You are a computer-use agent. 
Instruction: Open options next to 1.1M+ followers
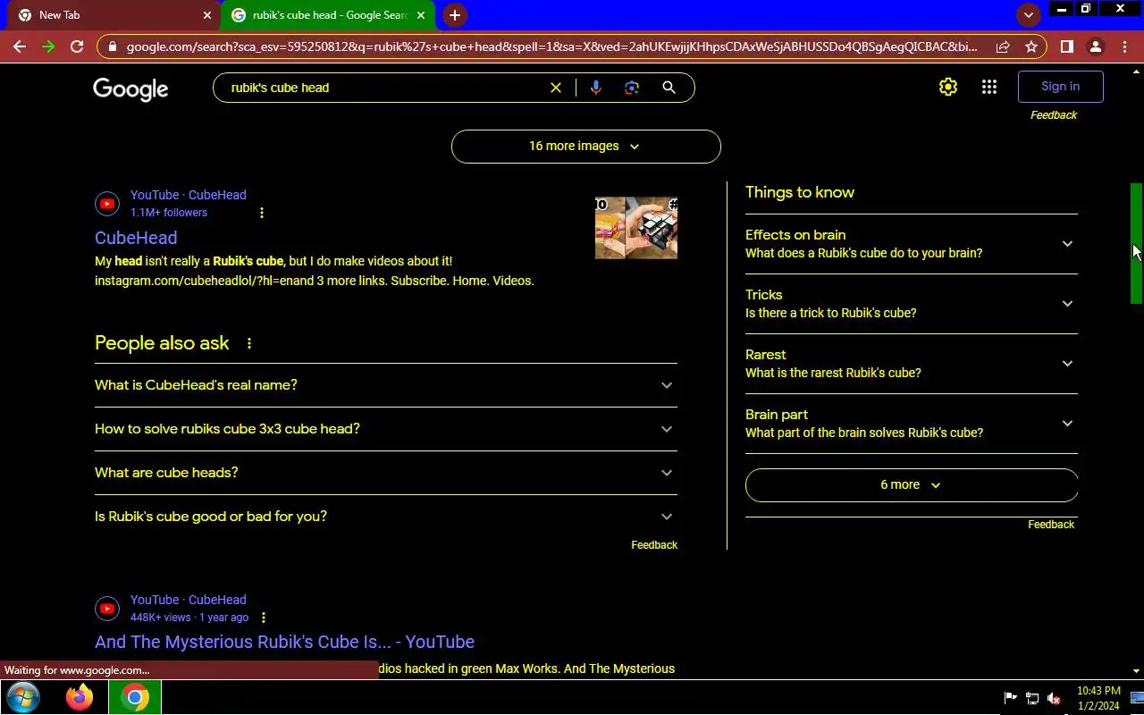262,213
